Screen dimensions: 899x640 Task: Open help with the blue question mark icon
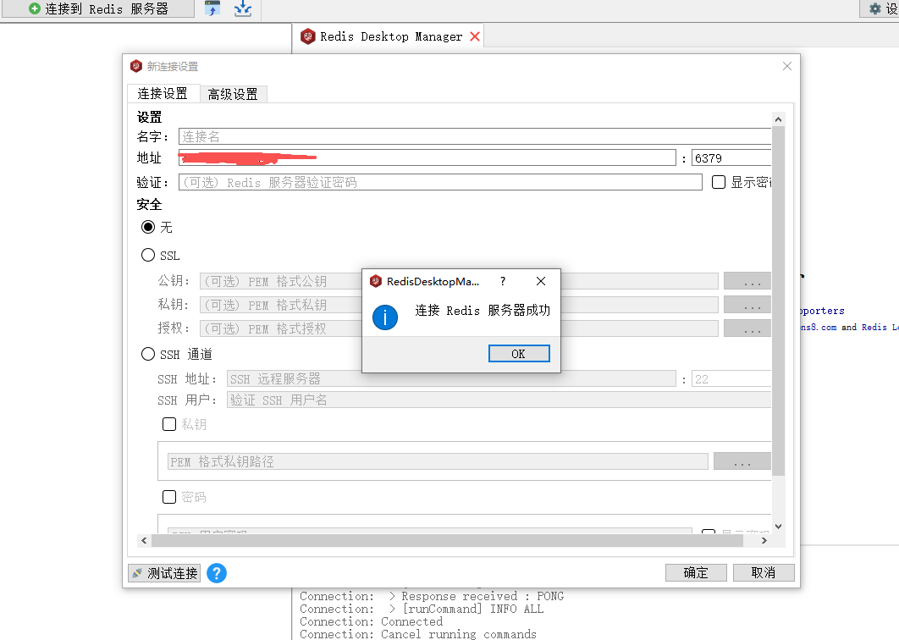pyautogui.click(x=217, y=573)
